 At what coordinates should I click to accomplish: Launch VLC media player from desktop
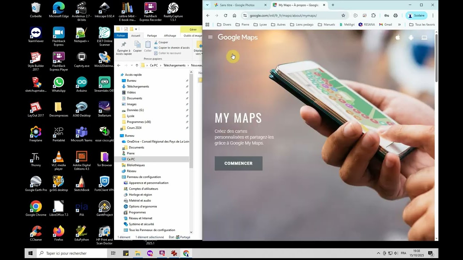pyautogui.click(x=59, y=161)
